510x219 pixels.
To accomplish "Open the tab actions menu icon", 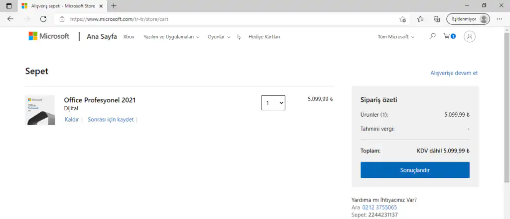I will 9,6.
